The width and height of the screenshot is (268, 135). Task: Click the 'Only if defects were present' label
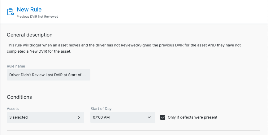192,117
